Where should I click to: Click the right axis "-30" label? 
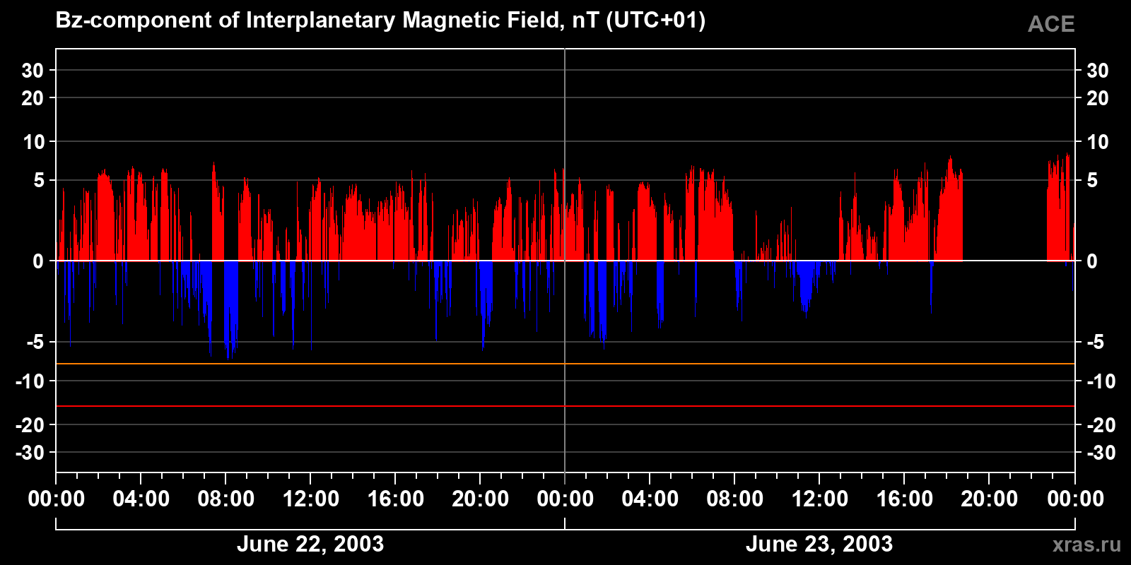click(1101, 453)
